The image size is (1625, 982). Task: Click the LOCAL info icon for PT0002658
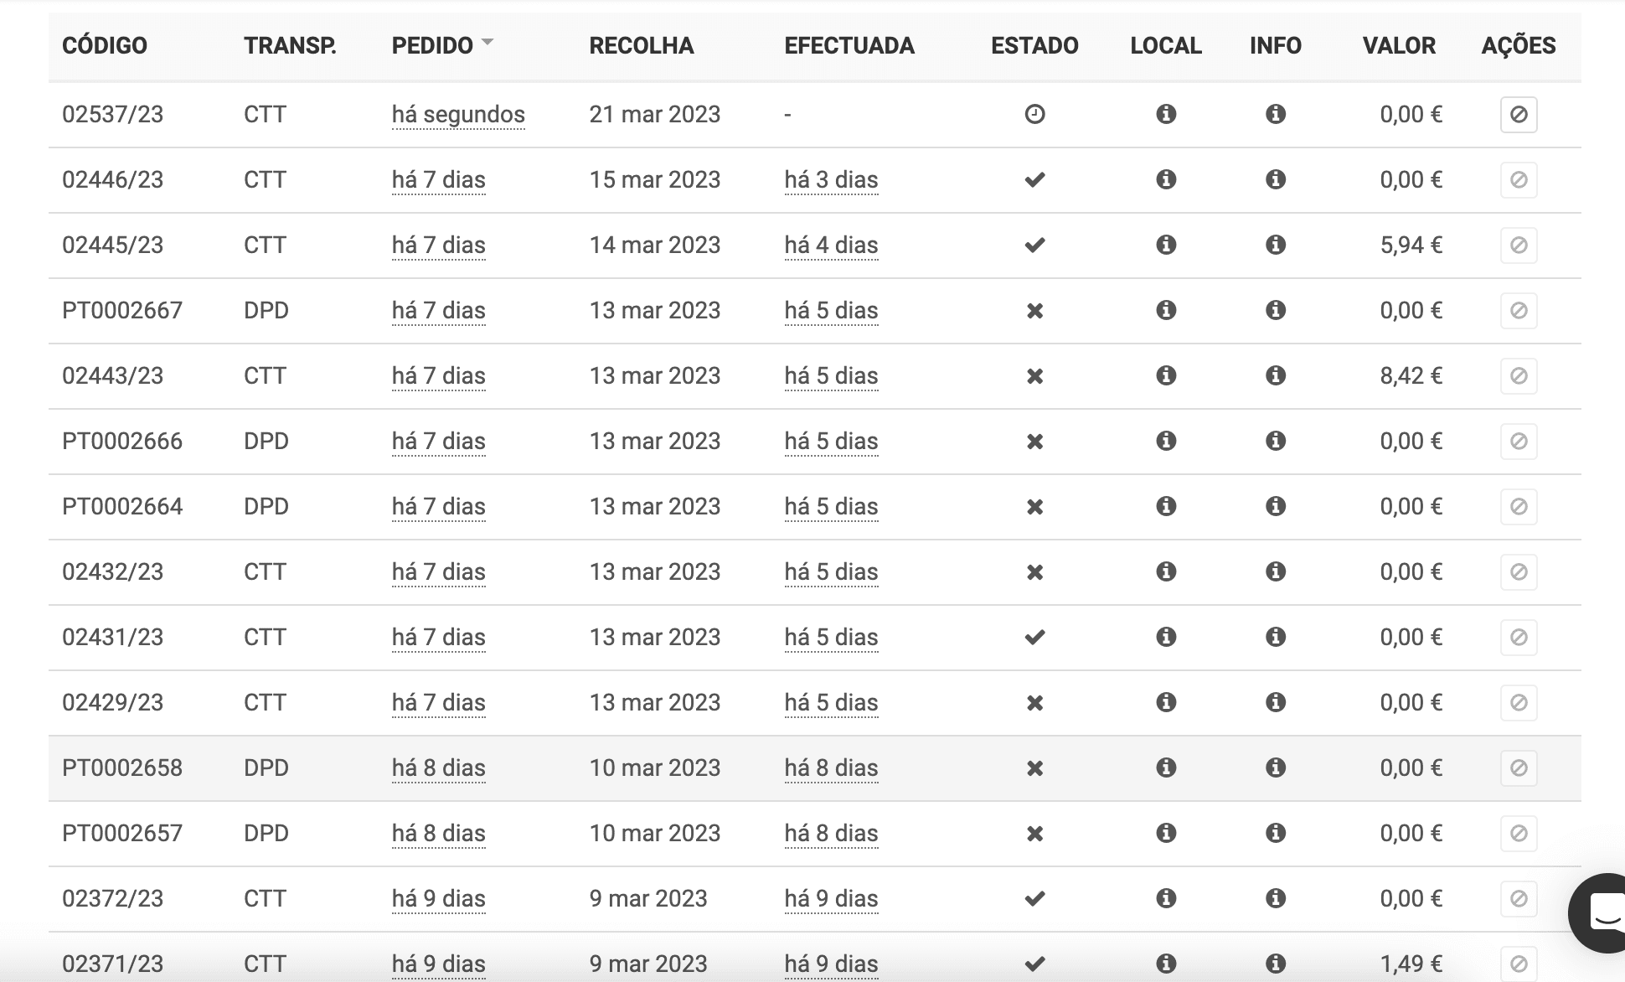tap(1166, 768)
